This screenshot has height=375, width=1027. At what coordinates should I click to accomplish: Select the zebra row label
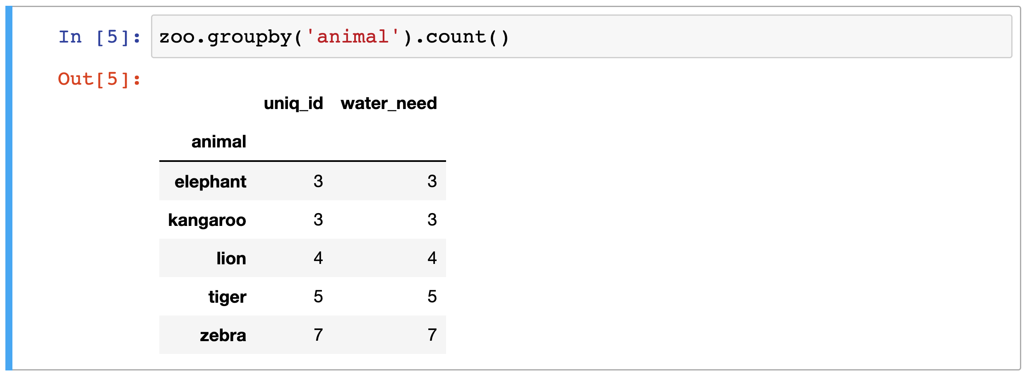click(223, 335)
